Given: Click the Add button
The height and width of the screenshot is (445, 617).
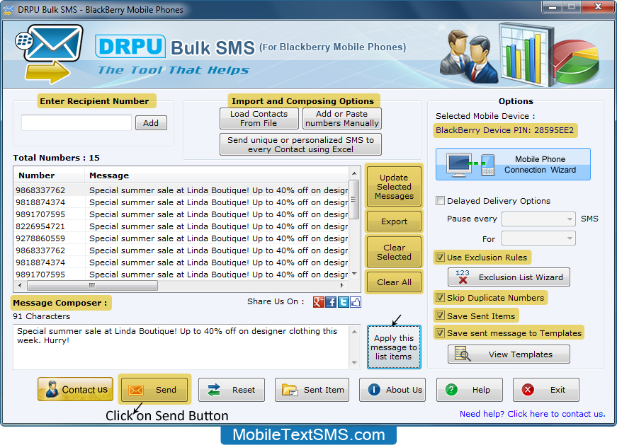Looking at the screenshot, I should coord(151,123).
